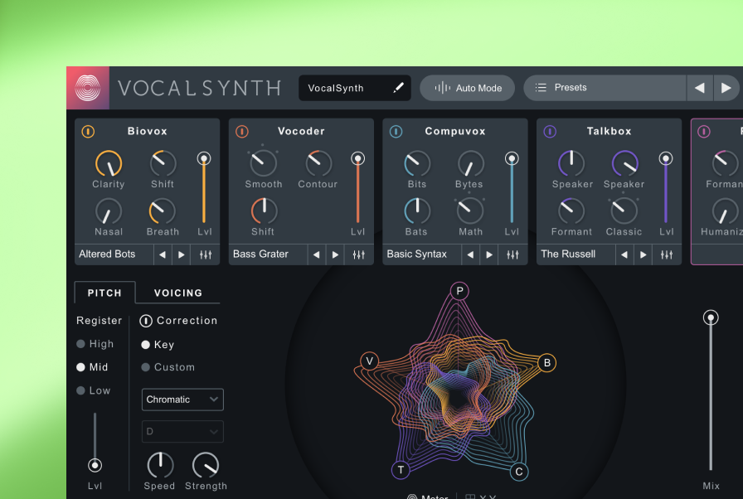Toggle the Vocoder module power button
The image size is (743, 499).
(x=242, y=132)
